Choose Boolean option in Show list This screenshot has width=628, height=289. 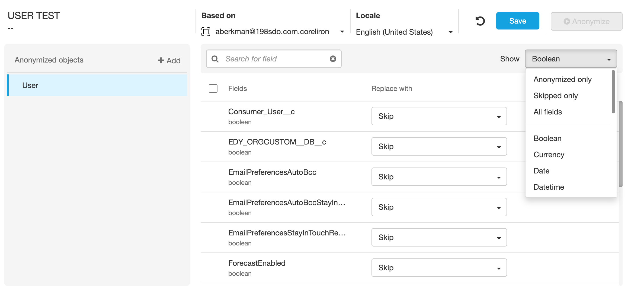(x=568, y=138)
